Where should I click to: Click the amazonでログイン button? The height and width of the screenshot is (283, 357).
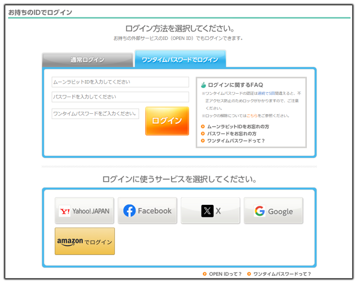85,241
